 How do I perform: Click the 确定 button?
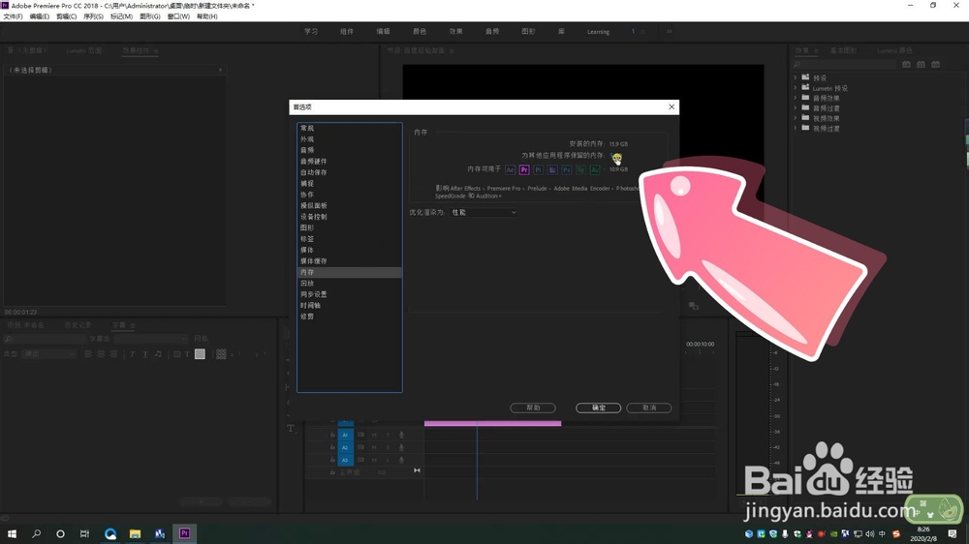598,408
